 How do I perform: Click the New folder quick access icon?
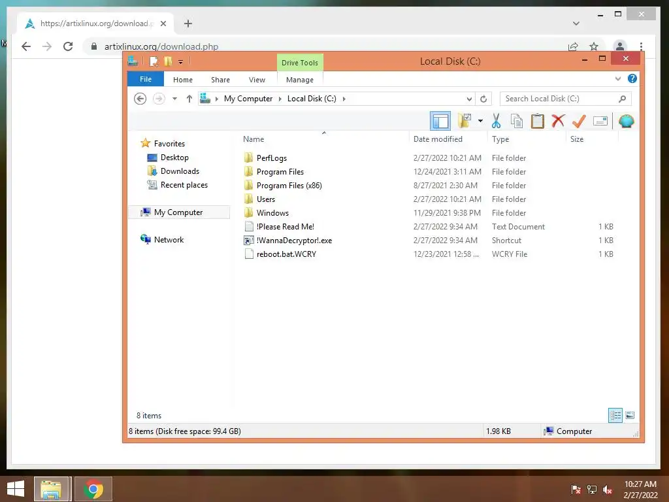point(168,62)
